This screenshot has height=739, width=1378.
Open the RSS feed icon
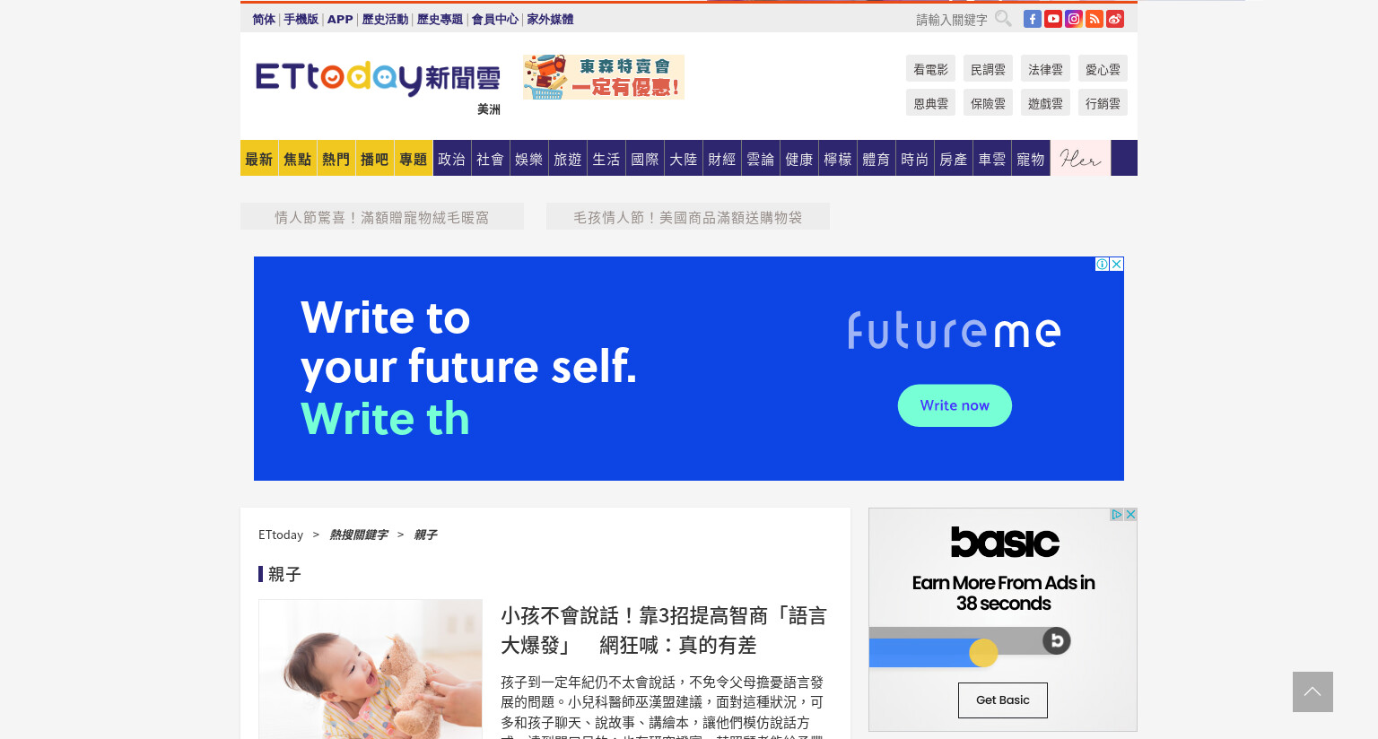coord(1095,19)
